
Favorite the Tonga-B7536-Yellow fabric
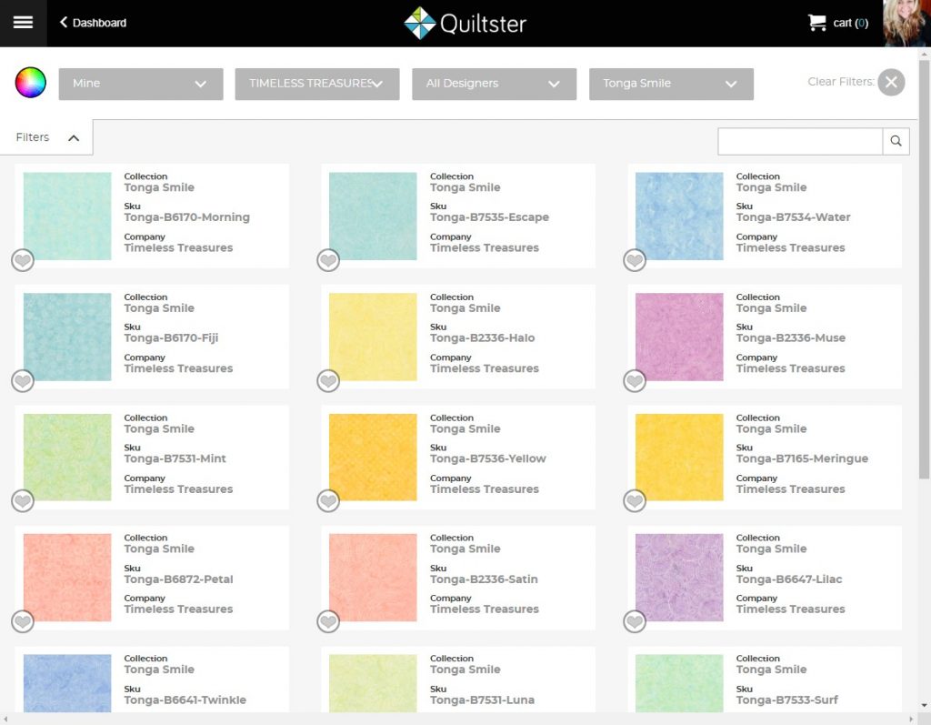click(x=328, y=501)
